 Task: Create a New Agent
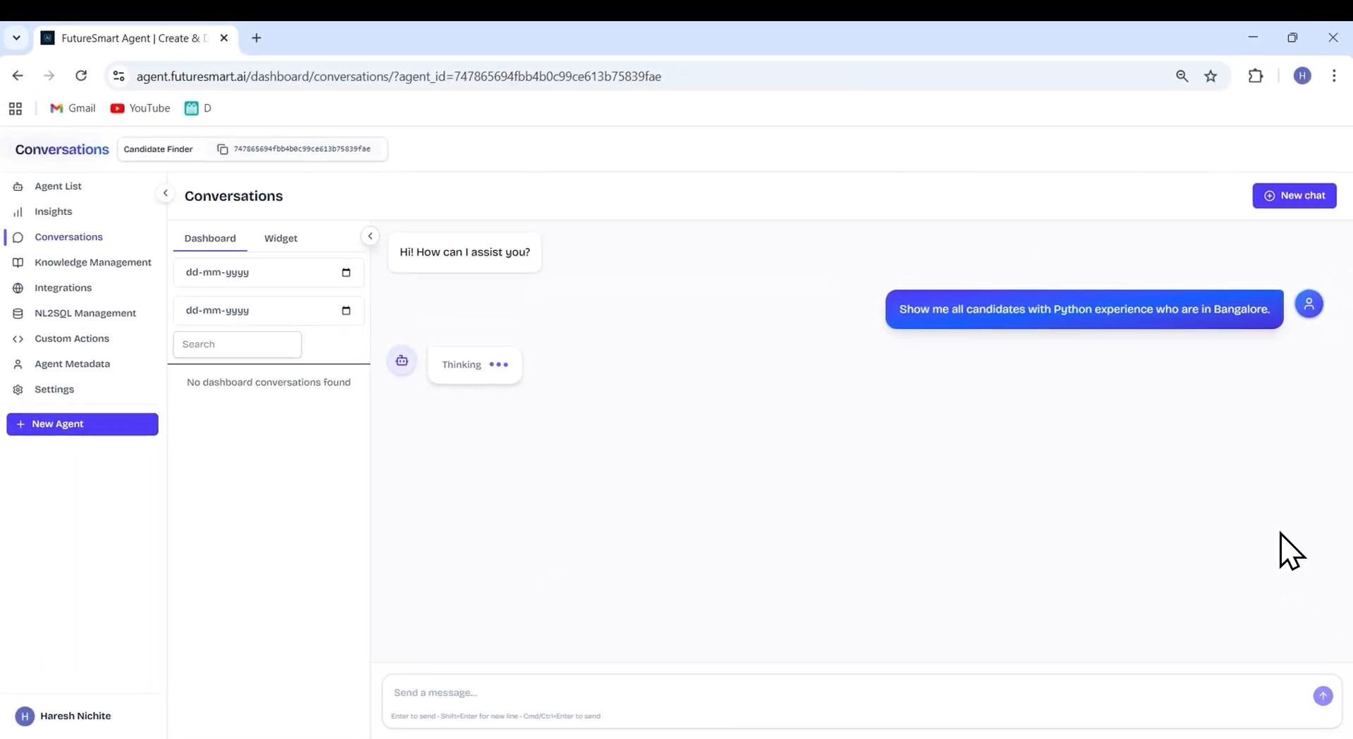click(x=82, y=424)
